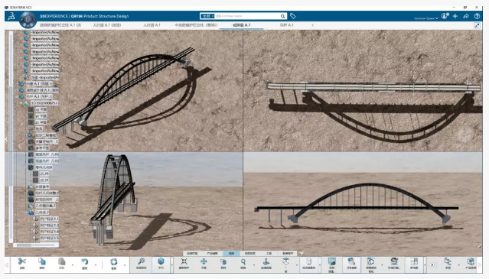Image resolution: width=489 pixels, height=279 pixels.
Task: Switch to the 吊杆 A.1 tab
Action: pyautogui.click(x=286, y=25)
